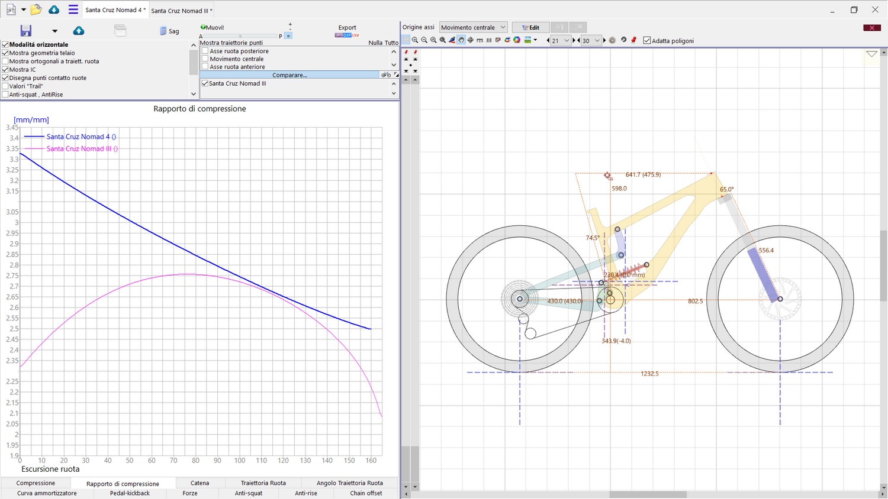This screenshot has width=888, height=499.
Task: Save with the blue floppy disk icon
Action: click(x=26, y=31)
